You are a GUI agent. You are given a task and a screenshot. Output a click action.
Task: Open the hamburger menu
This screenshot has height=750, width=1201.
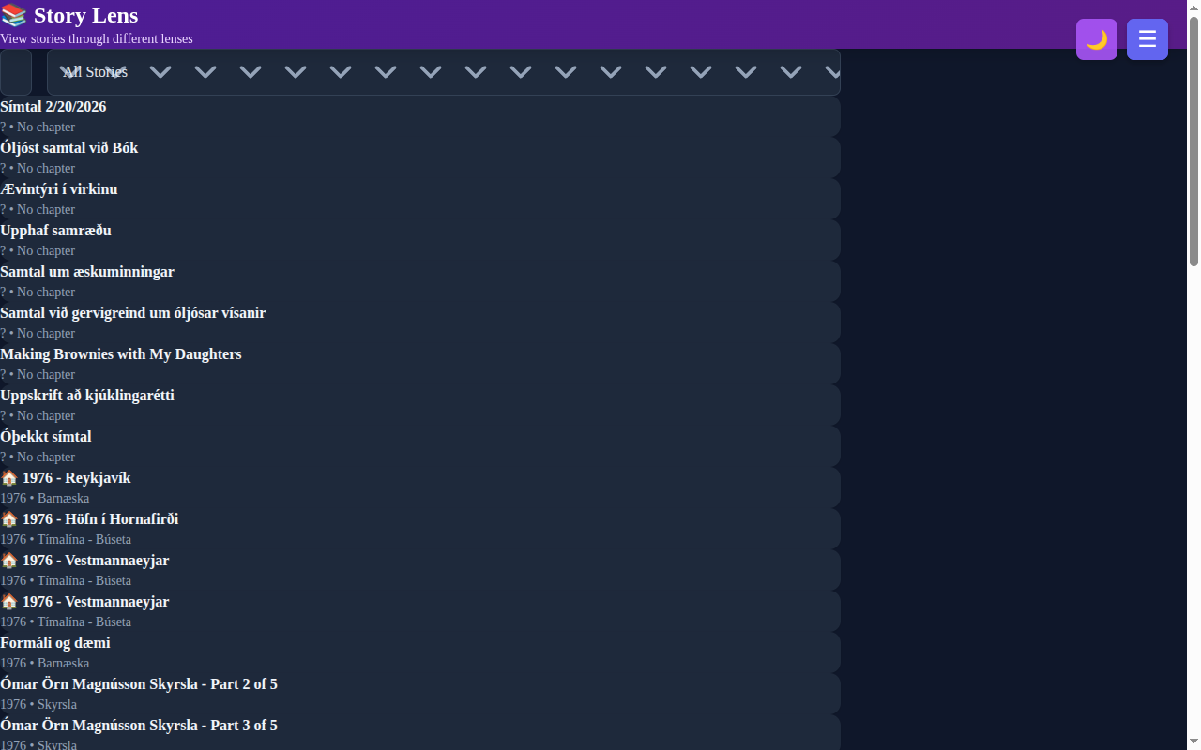[x=1147, y=39]
